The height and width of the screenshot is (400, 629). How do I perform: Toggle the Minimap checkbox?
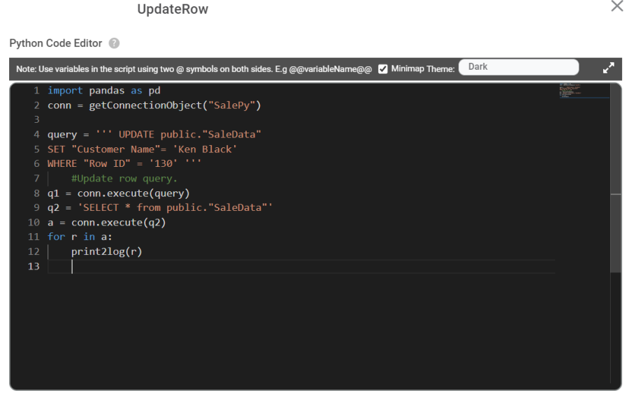(x=383, y=69)
